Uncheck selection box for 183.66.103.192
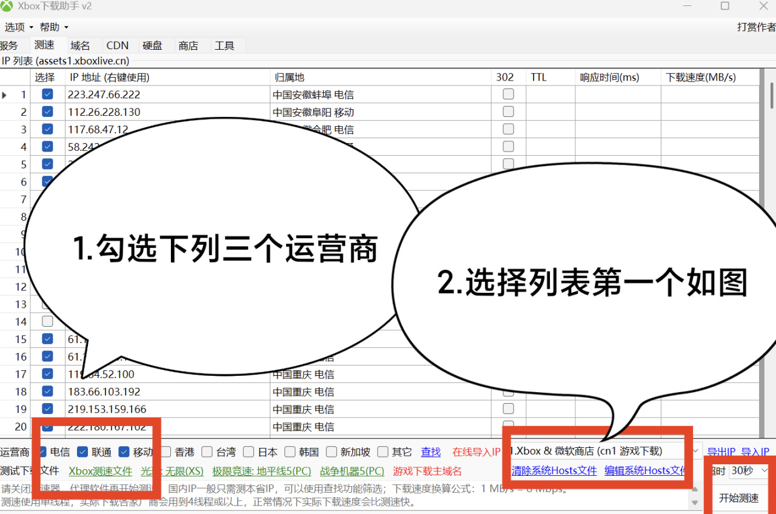 pos(47,391)
